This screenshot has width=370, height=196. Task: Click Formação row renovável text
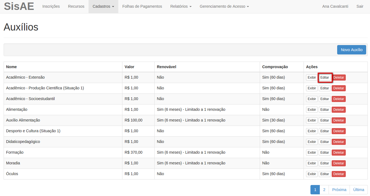pyautogui.click(x=191, y=152)
